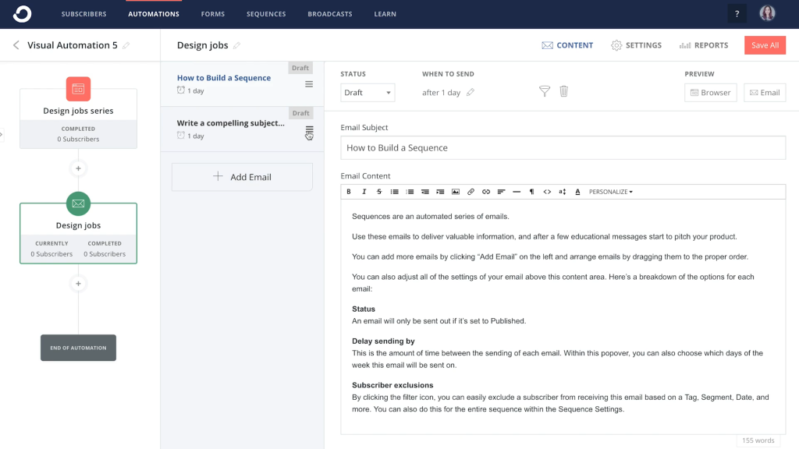Insert an image into the email content
This screenshot has width=799, height=449.
pos(456,192)
